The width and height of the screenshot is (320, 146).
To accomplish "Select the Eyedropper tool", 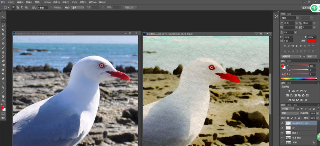I will point(3,39).
